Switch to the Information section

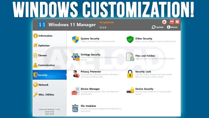50,36
